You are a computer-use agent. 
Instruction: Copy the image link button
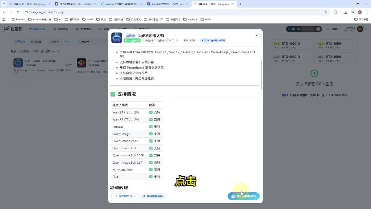[153, 196]
